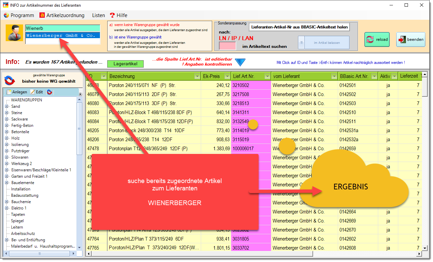Open the ID column filter dropdown
433x262 pixels.
tap(103, 77)
